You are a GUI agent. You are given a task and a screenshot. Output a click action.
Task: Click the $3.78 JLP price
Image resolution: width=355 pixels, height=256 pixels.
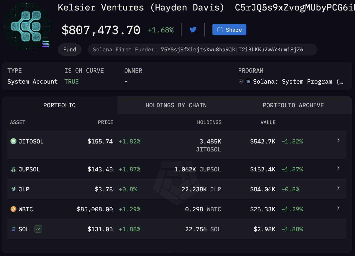click(104, 189)
